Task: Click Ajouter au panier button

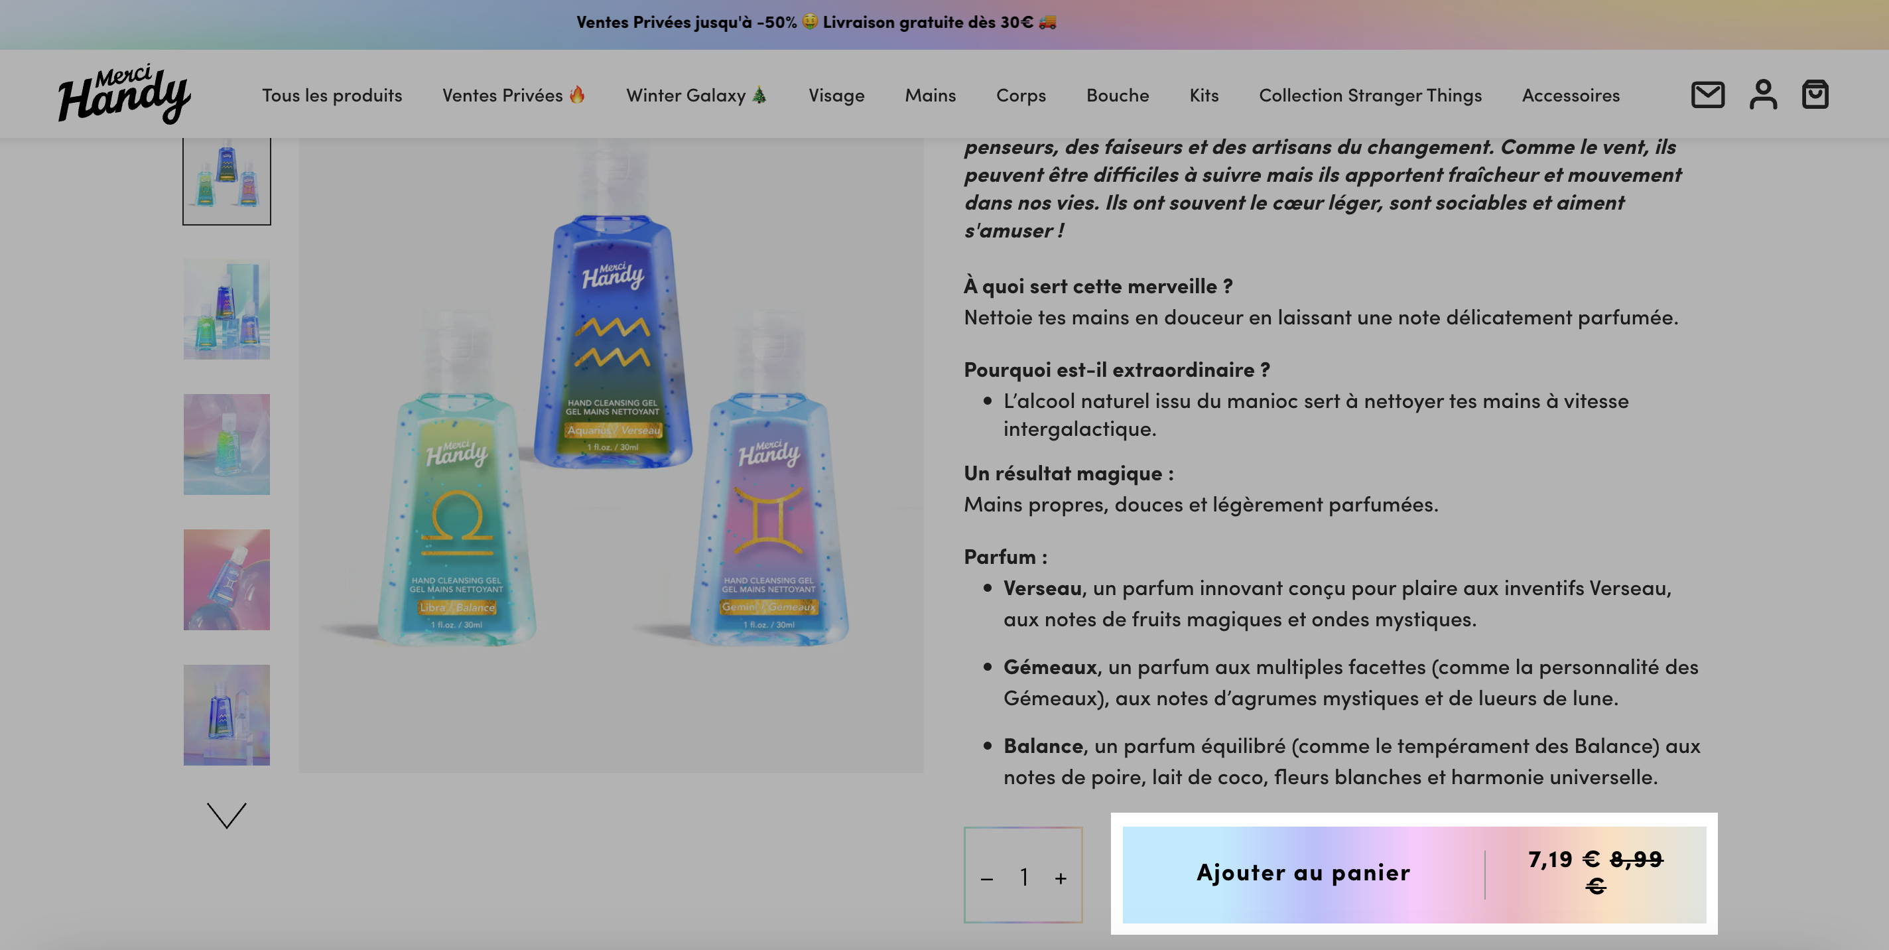Action: 1414,874
